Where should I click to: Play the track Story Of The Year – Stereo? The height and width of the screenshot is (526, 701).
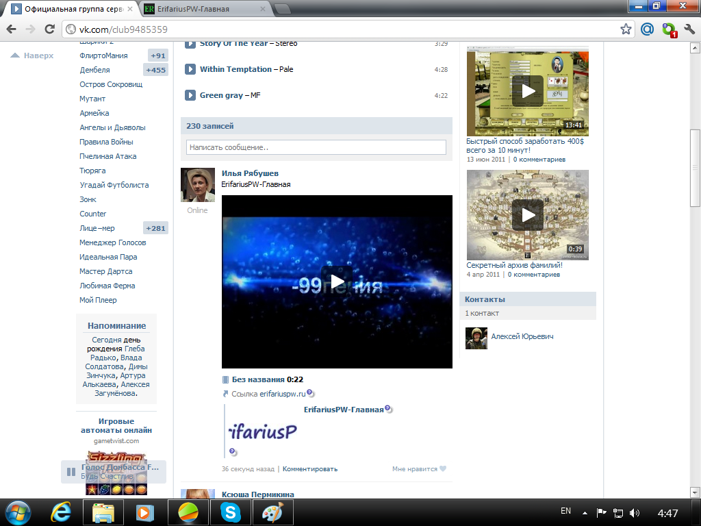(x=190, y=44)
